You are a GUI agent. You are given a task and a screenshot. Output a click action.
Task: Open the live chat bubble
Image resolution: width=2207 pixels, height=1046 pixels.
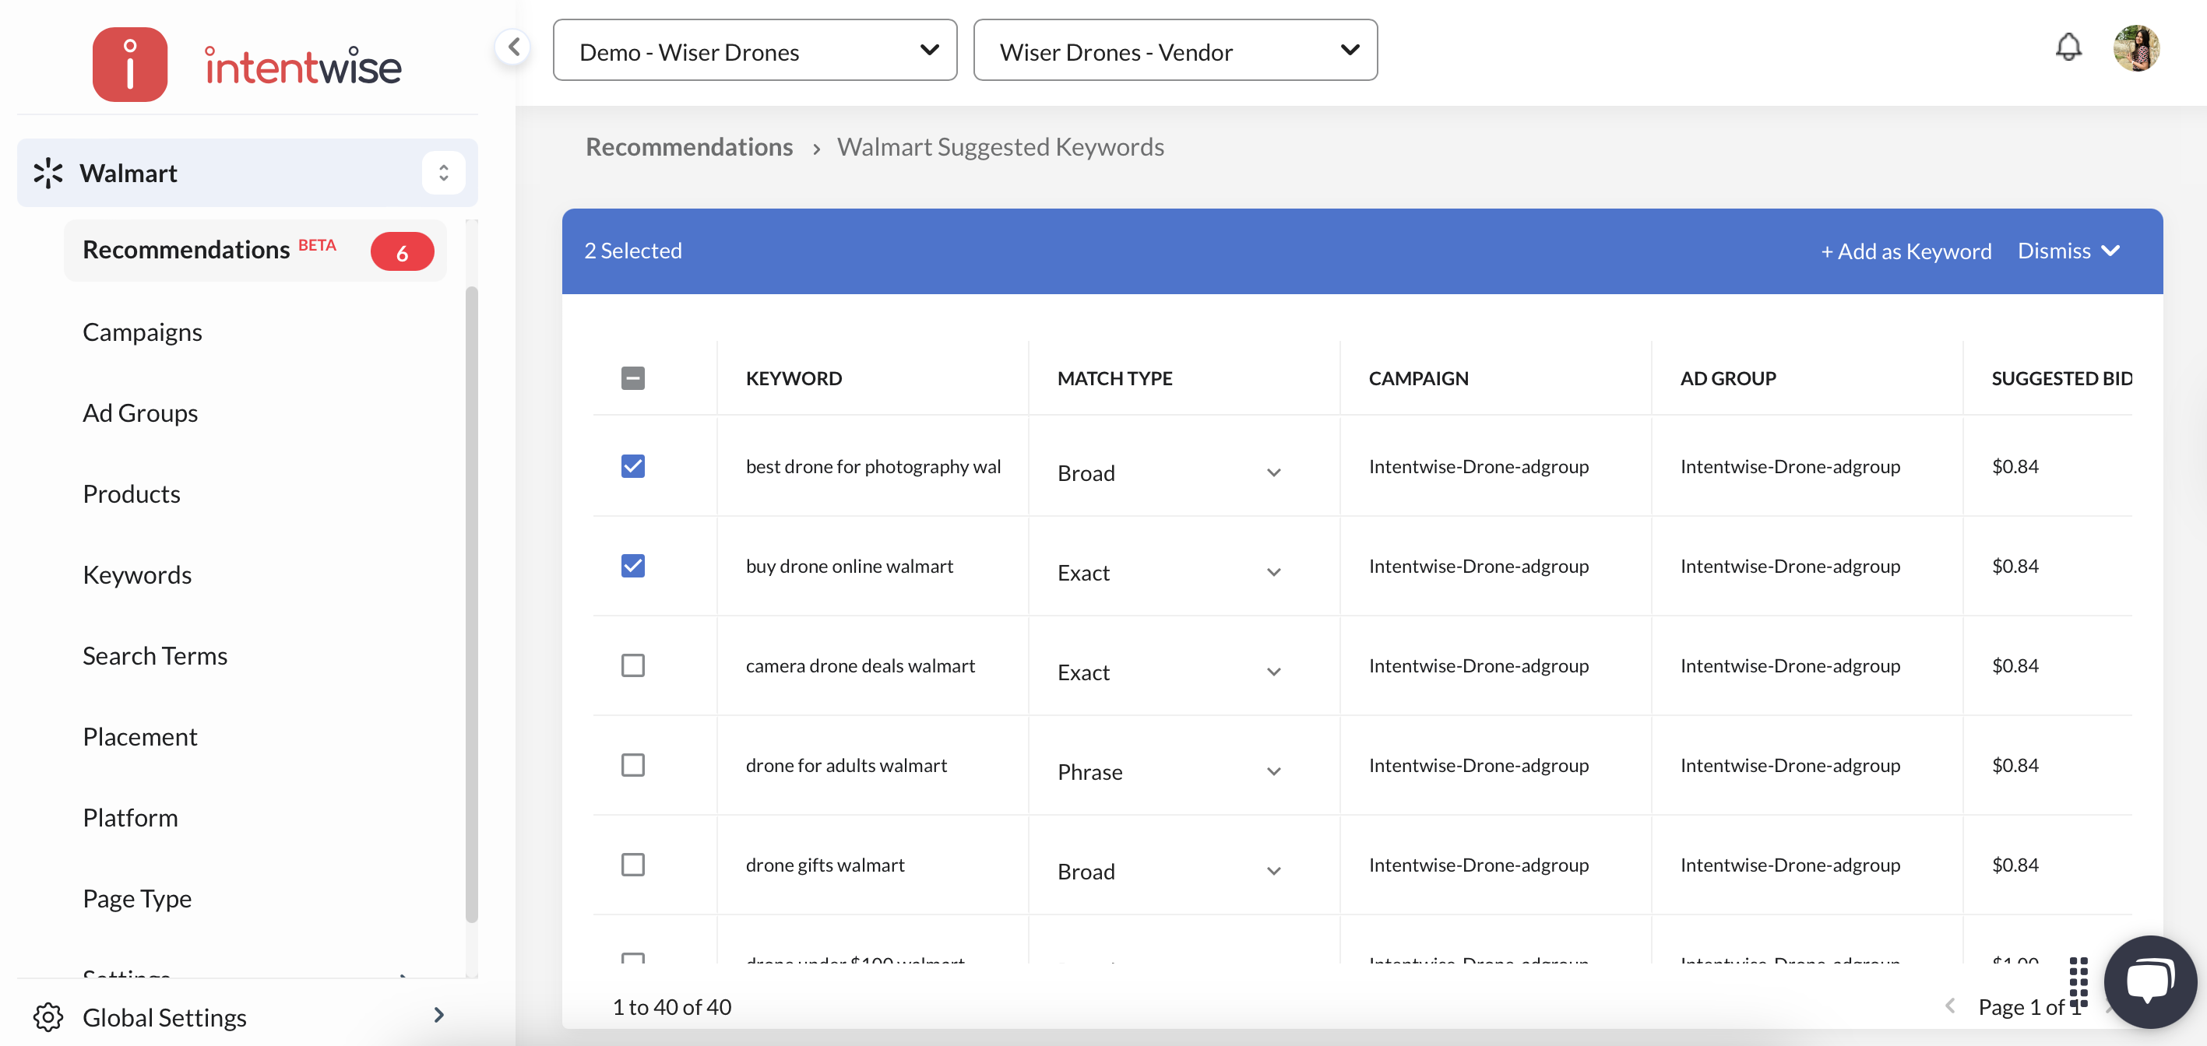[2150, 981]
